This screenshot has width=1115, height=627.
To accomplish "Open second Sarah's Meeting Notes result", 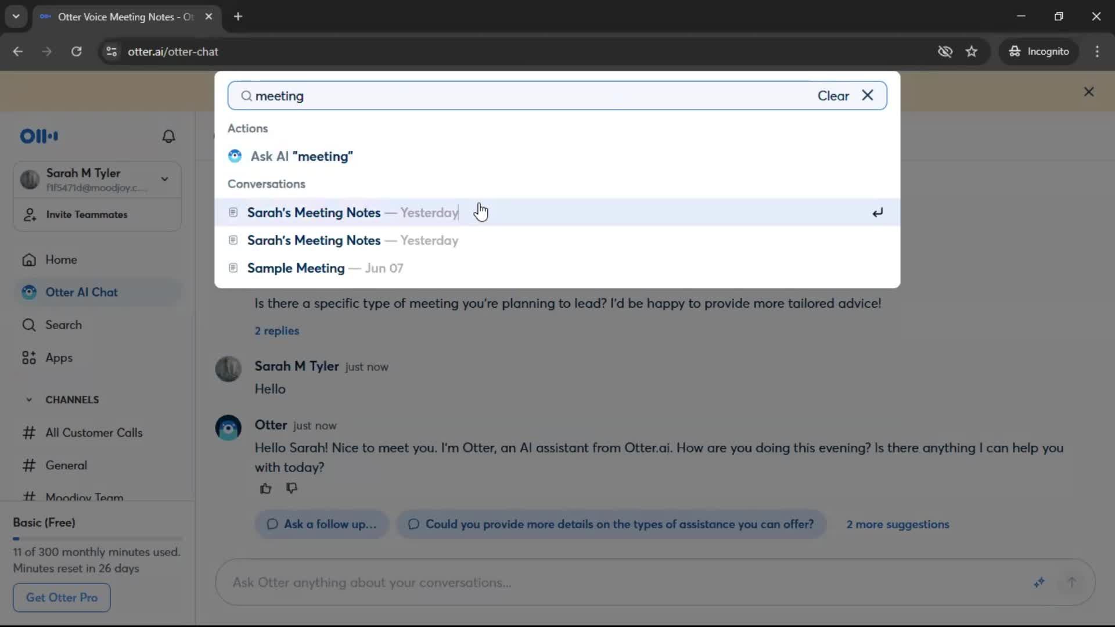I will pyautogui.click(x=557, y=240).
